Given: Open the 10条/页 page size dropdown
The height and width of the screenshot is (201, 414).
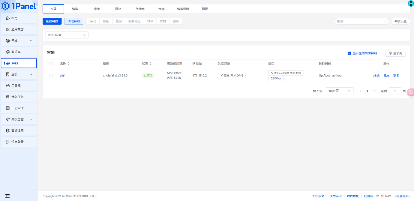Looking at the screenshot, I should coord(339,91).
